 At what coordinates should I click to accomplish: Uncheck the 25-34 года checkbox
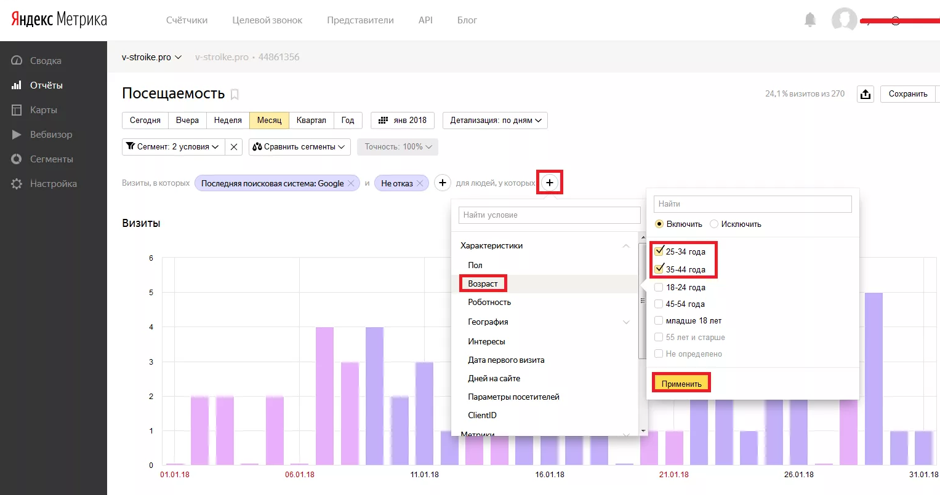click(x=659, y=251)
